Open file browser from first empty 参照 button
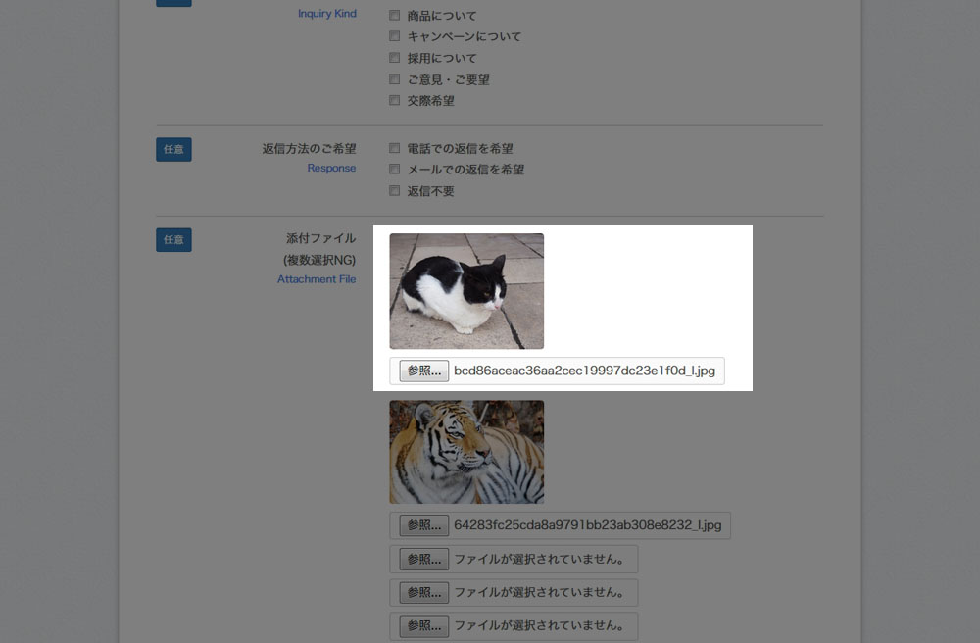Image resolution: width=980 pixels, height=643 pixels. (x=423, y=560)
